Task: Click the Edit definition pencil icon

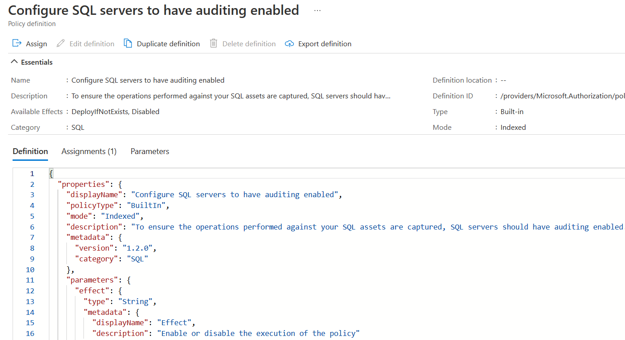Action: click(61, 44)
